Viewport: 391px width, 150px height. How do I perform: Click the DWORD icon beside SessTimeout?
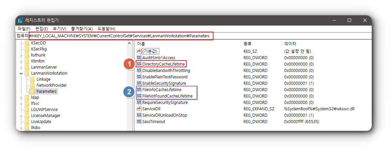(x=139, y=121)
